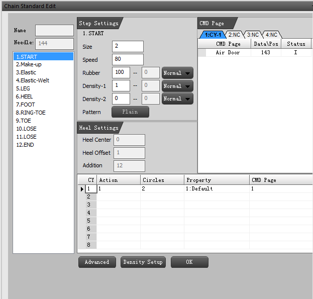Select the 1.START step in list
The height and width of the screenshot is (299, 313).
(x=43, y=57)
